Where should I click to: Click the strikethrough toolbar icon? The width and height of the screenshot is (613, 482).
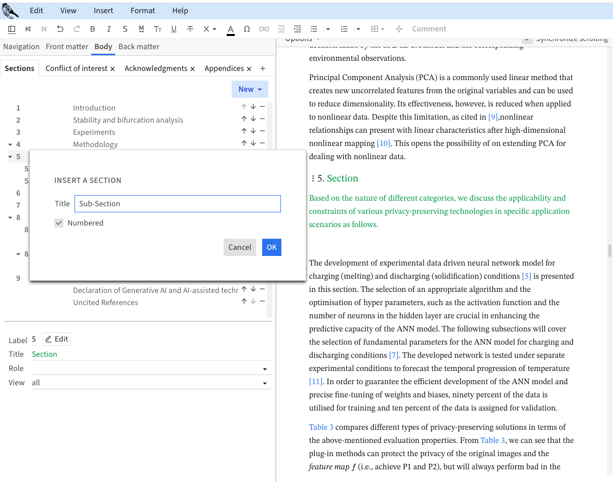(190, 29)
